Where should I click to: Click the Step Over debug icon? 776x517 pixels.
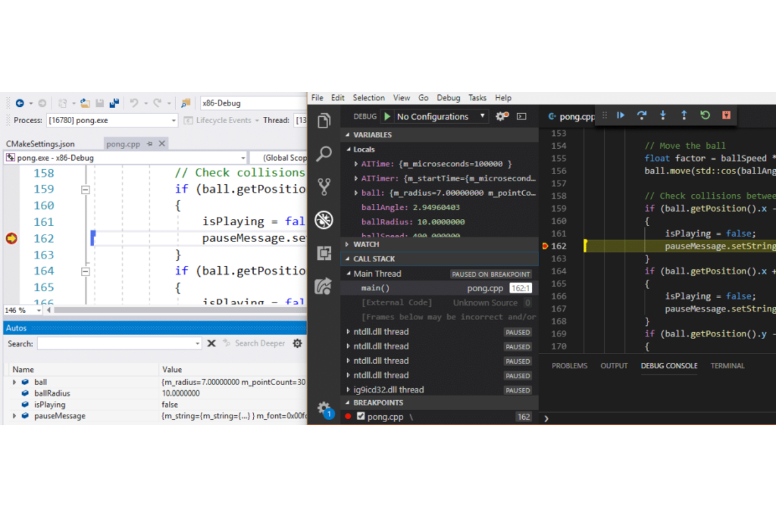click(642, 116)
